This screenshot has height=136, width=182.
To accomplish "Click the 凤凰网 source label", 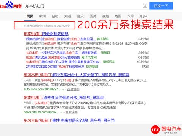I will pyautogui.click(x=105, y=53).
